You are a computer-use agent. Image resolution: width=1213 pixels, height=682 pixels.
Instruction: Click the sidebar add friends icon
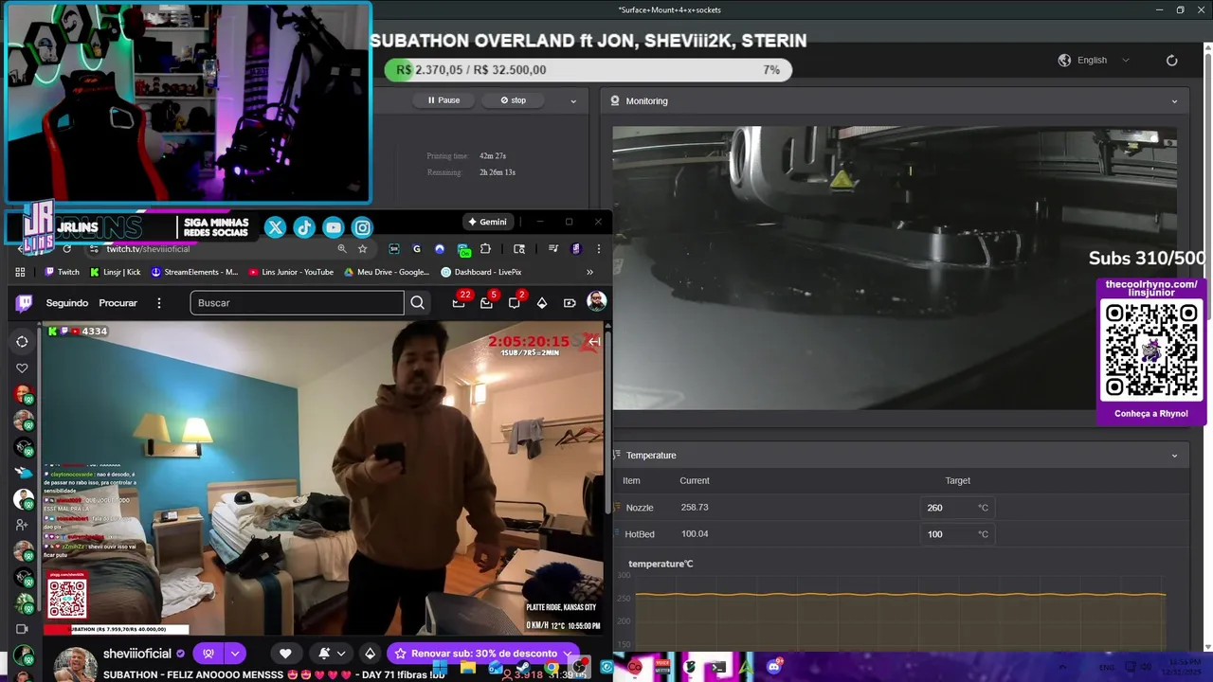click(x=23, y=525)
